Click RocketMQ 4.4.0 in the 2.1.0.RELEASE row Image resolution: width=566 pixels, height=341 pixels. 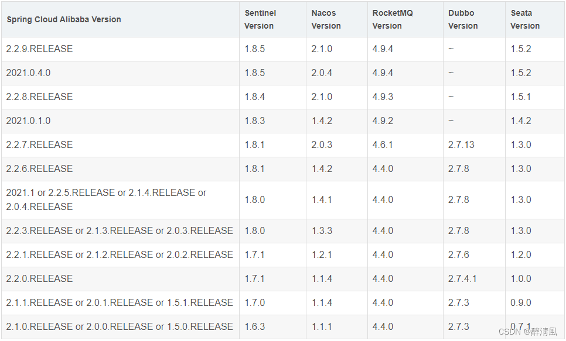(x=383, y=326)
